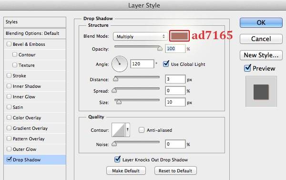Enable Bevel & Emboss checkbox
286x180 pixels.
point(9,44)
